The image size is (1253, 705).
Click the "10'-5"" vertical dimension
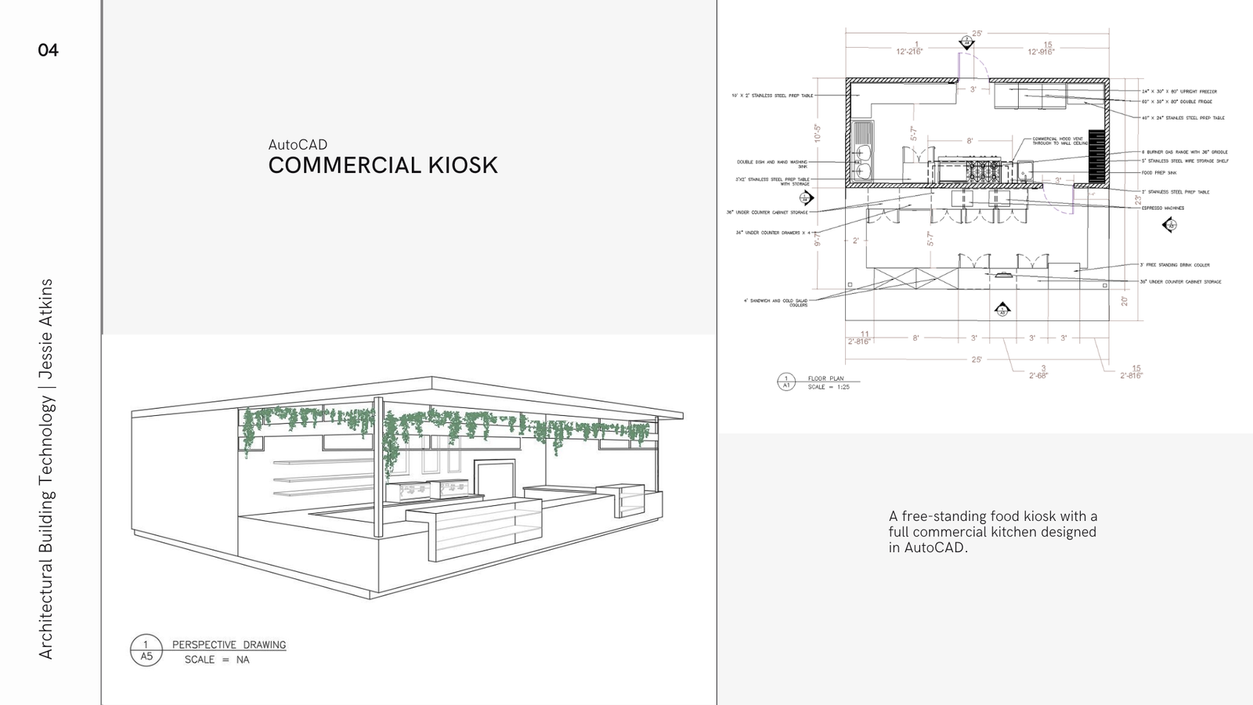(x=818, y=132)
